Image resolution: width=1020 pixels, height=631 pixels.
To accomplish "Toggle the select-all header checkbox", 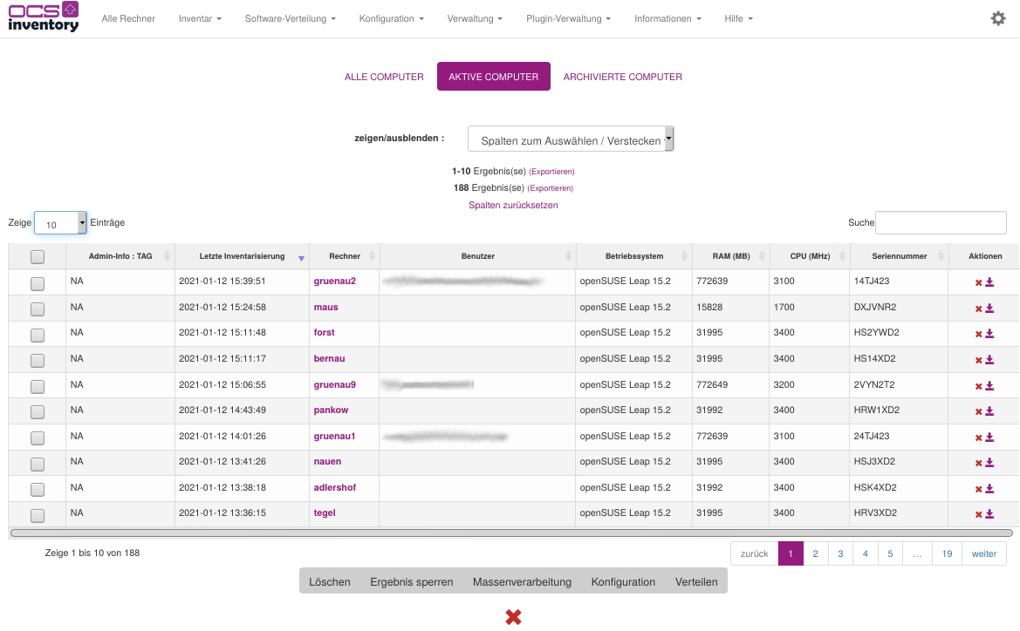I will click(38, 257).
